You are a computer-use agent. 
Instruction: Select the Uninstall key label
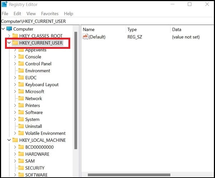34,126
